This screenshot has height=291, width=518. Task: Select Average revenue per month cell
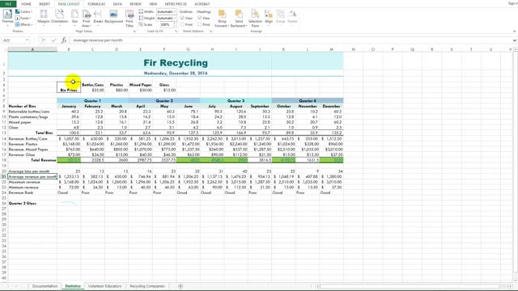tap(32, 176)
